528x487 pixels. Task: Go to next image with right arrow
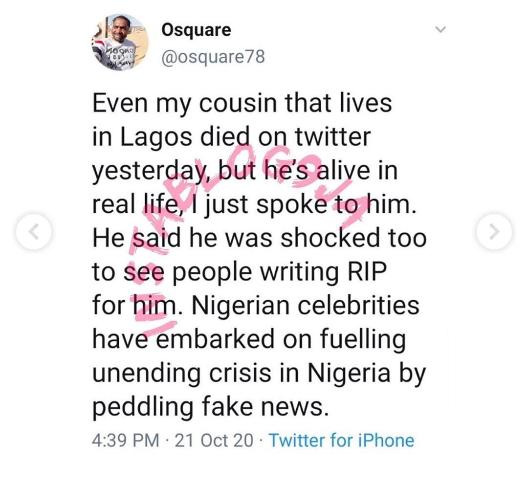[x=494, y=231]
